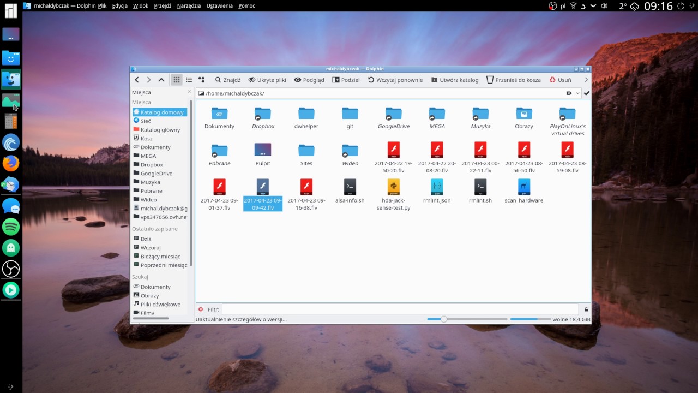Click Wczytaj ponownie to reload
The height and width of the screenshot is (393, 698).
(395, 80)
